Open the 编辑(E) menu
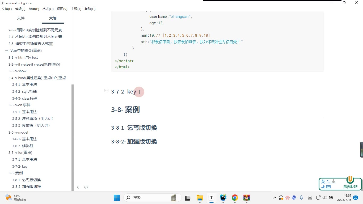 (x=20, y=9)
